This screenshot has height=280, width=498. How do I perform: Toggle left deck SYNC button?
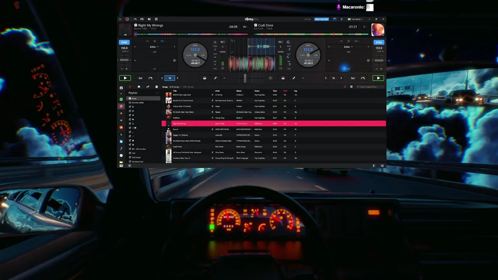click(x=124, y=42)
